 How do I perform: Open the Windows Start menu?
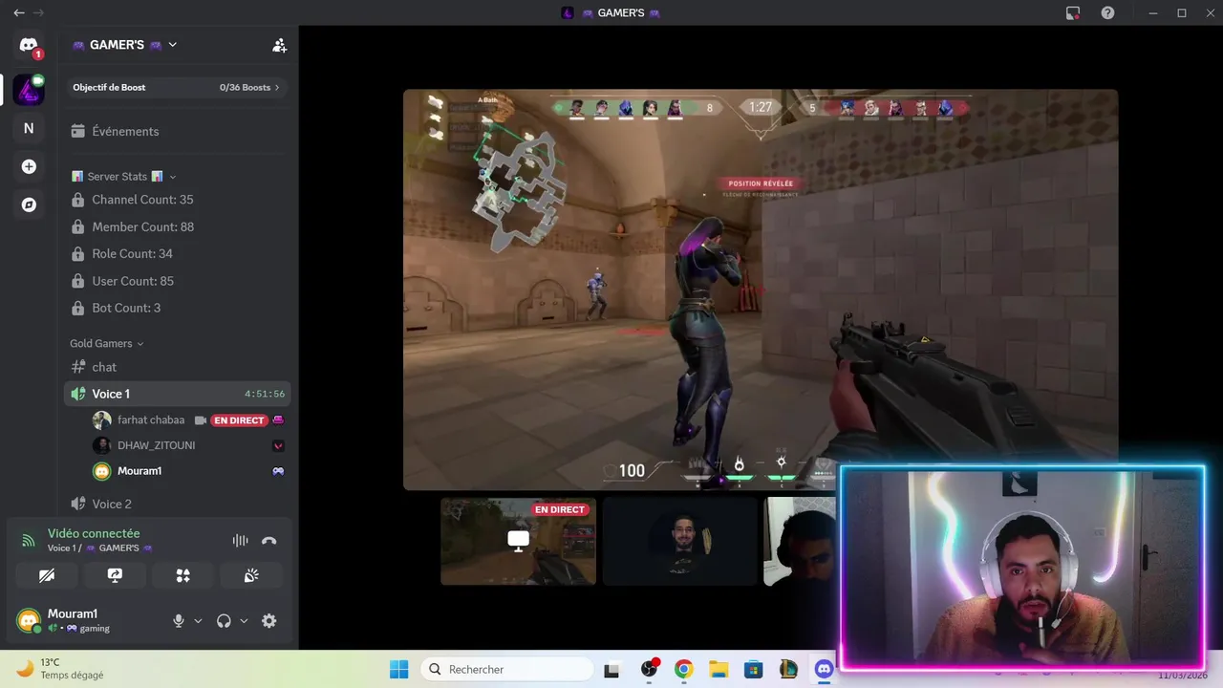398,669
